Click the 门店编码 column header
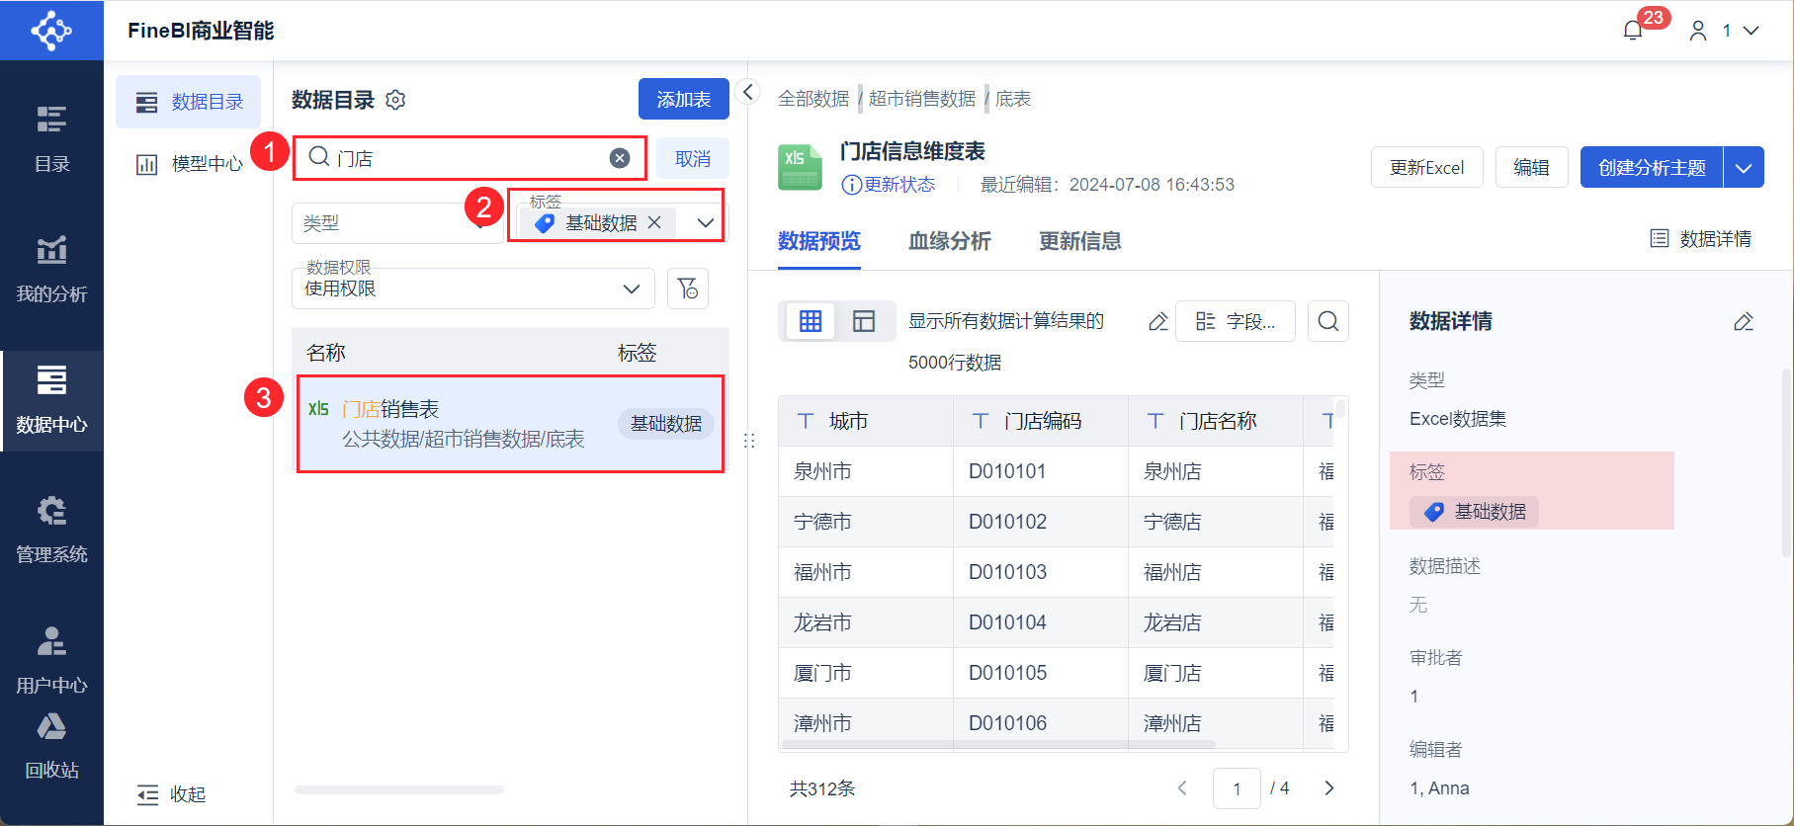The image size is (1794, 826). pyautogui.click(x=1041, y=421)
